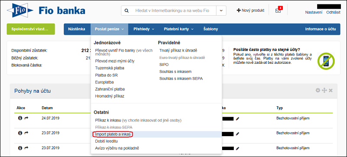Close the Pohyby na účtu panel
Screen dimensions: 347x157
click(331, 90)
